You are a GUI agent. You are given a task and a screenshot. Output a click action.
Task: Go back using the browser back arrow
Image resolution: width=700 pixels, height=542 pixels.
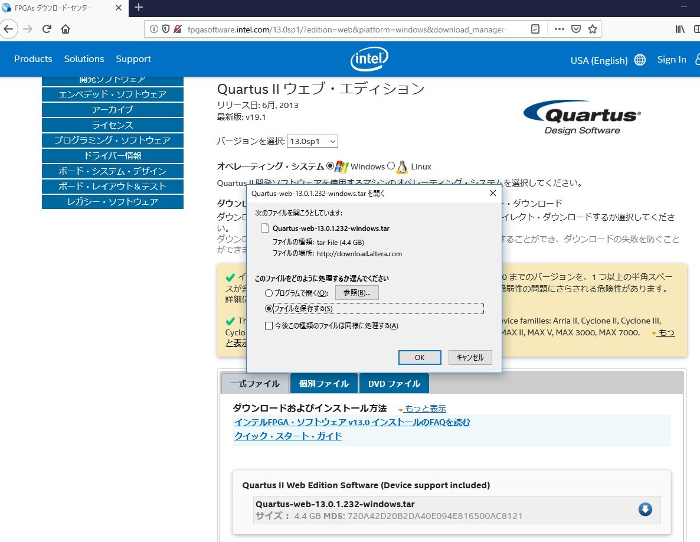point(8,30)
